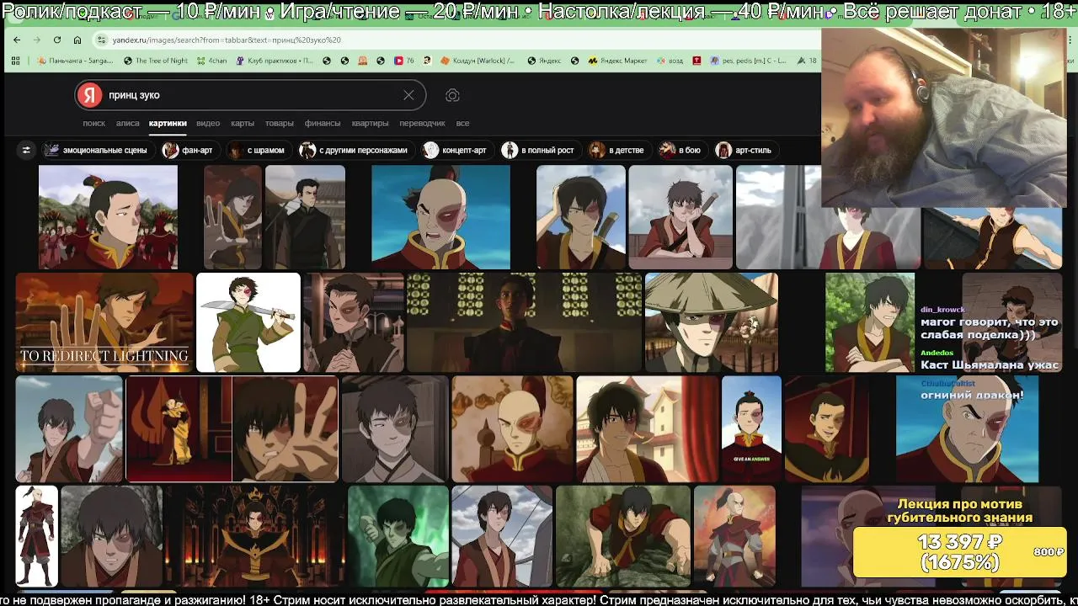Click the red Yandex logo in search box
Image resolution: width=1078 pixels, height=606 pixels.
coord(89,95)
